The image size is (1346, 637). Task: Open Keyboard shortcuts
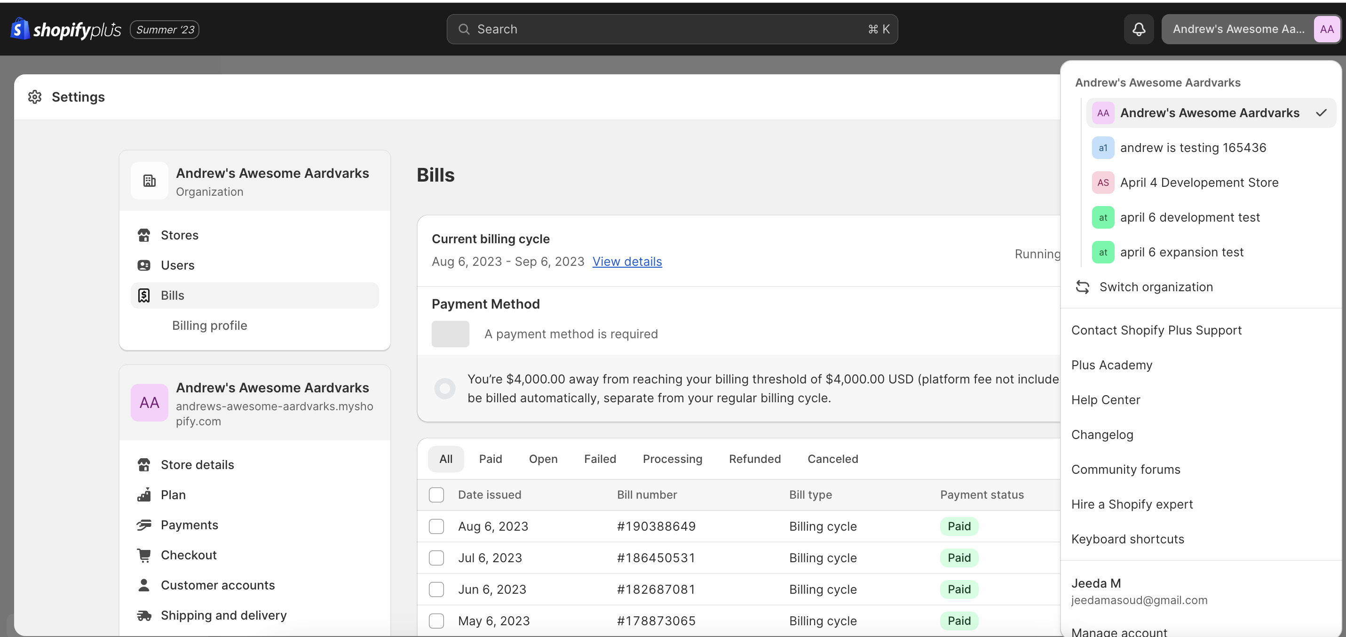click(1128, 539)
